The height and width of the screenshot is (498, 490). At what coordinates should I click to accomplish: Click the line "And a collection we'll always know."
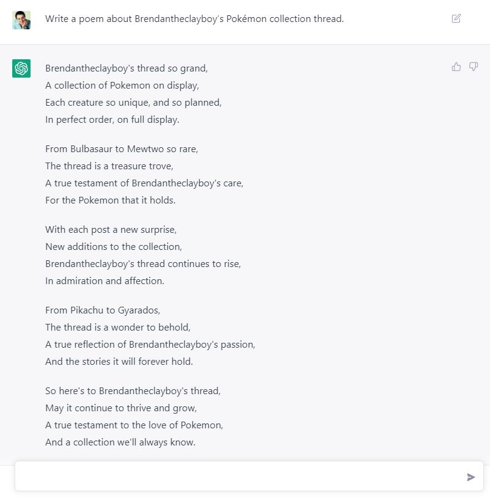coord(120,442)
